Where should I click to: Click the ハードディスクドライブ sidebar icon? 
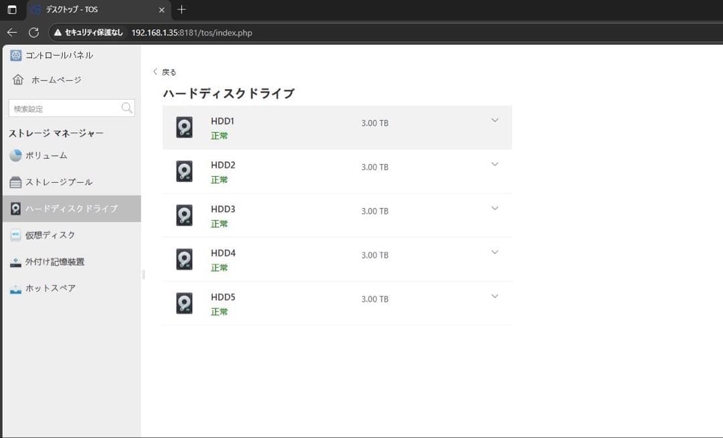(x=15, y=208)
